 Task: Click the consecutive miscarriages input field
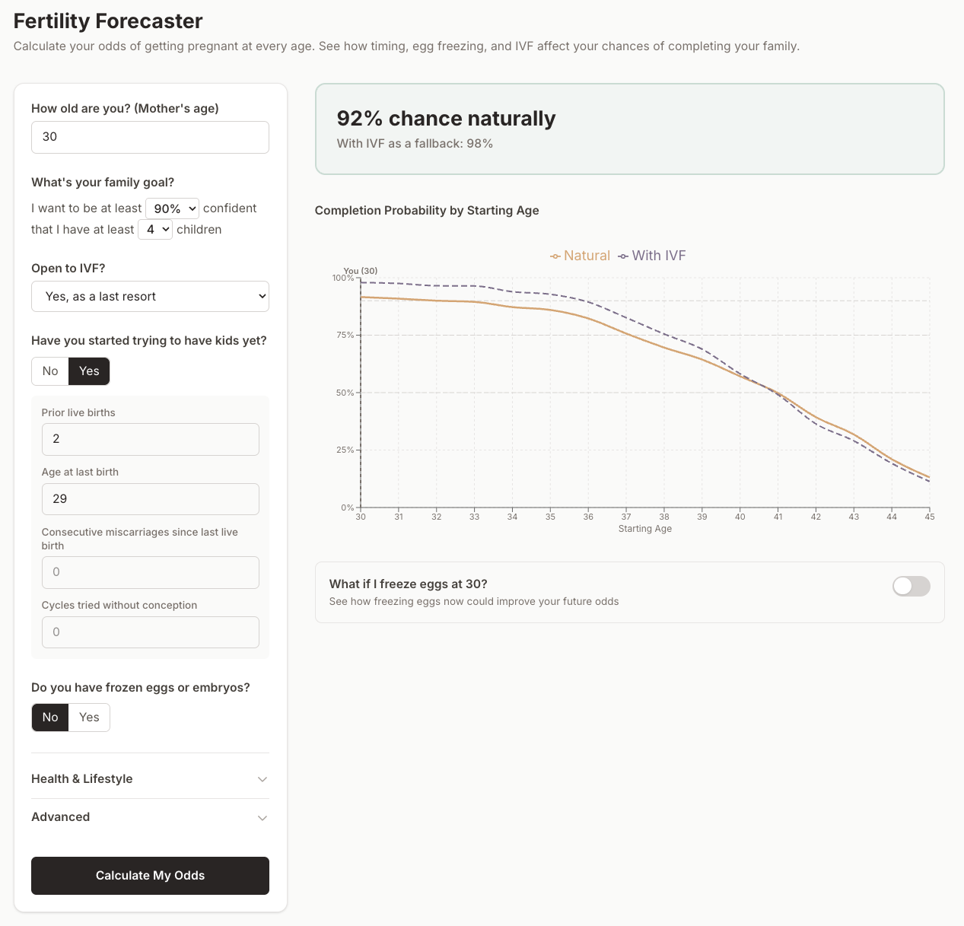click(x=150, y=572)
